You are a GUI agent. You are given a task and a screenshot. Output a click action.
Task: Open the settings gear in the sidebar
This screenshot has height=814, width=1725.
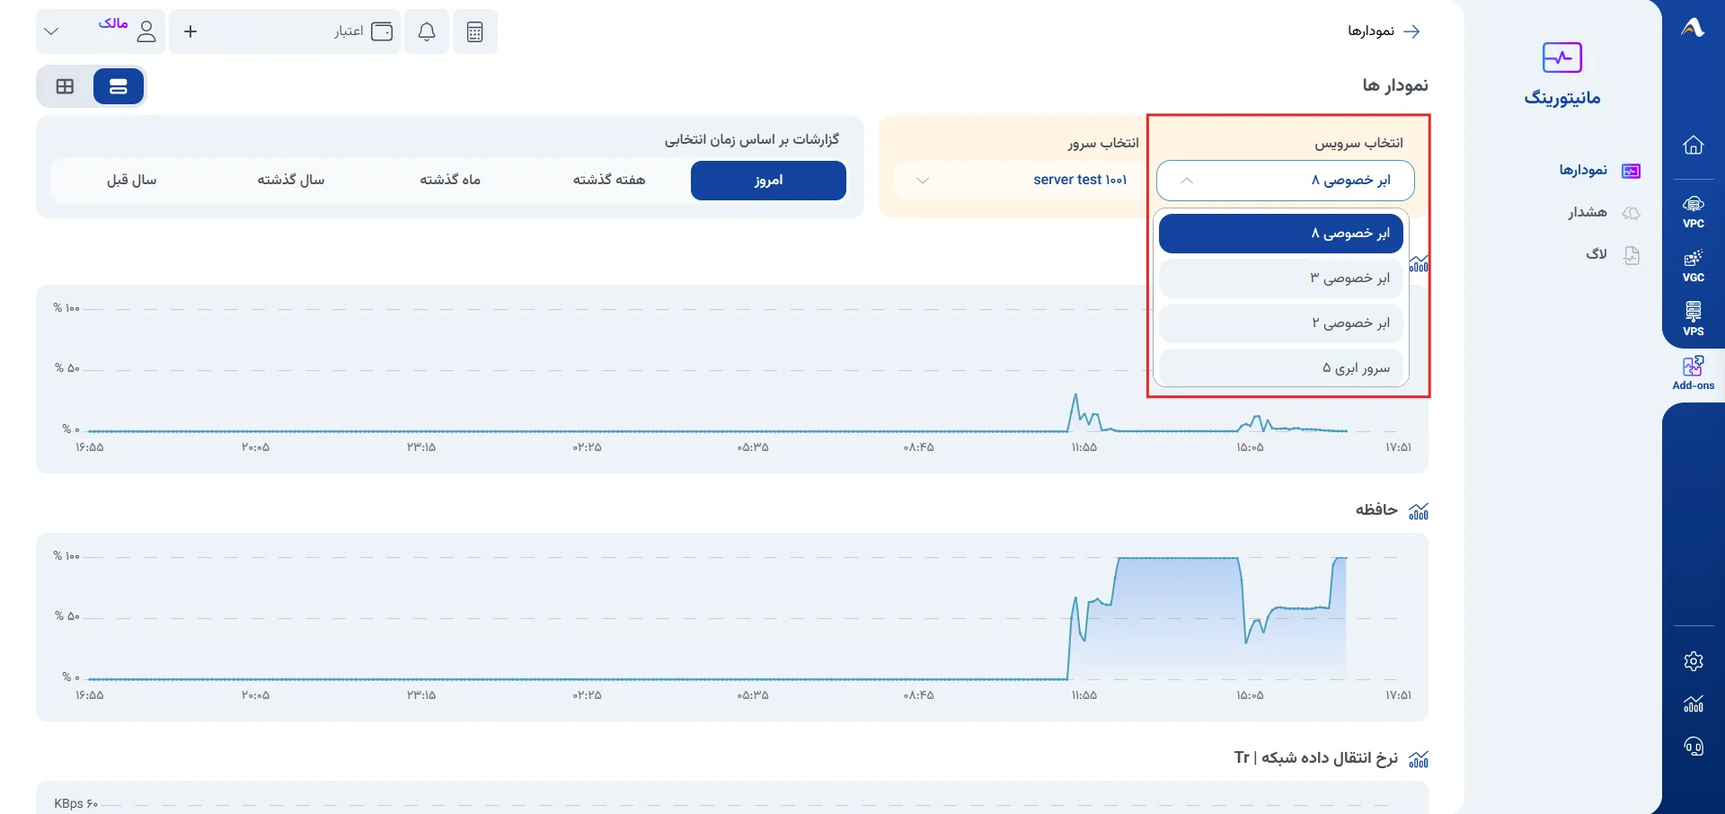1693,661
